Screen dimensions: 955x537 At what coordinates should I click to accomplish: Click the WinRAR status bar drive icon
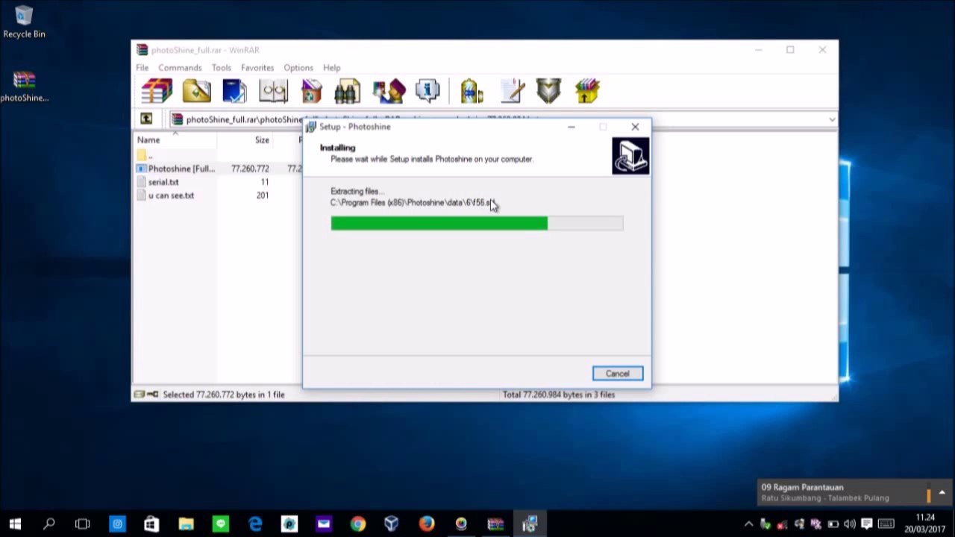140,395
